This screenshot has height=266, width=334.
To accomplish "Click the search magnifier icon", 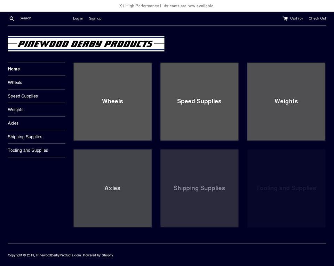I will pyautogui.click(x=12, y=19).
